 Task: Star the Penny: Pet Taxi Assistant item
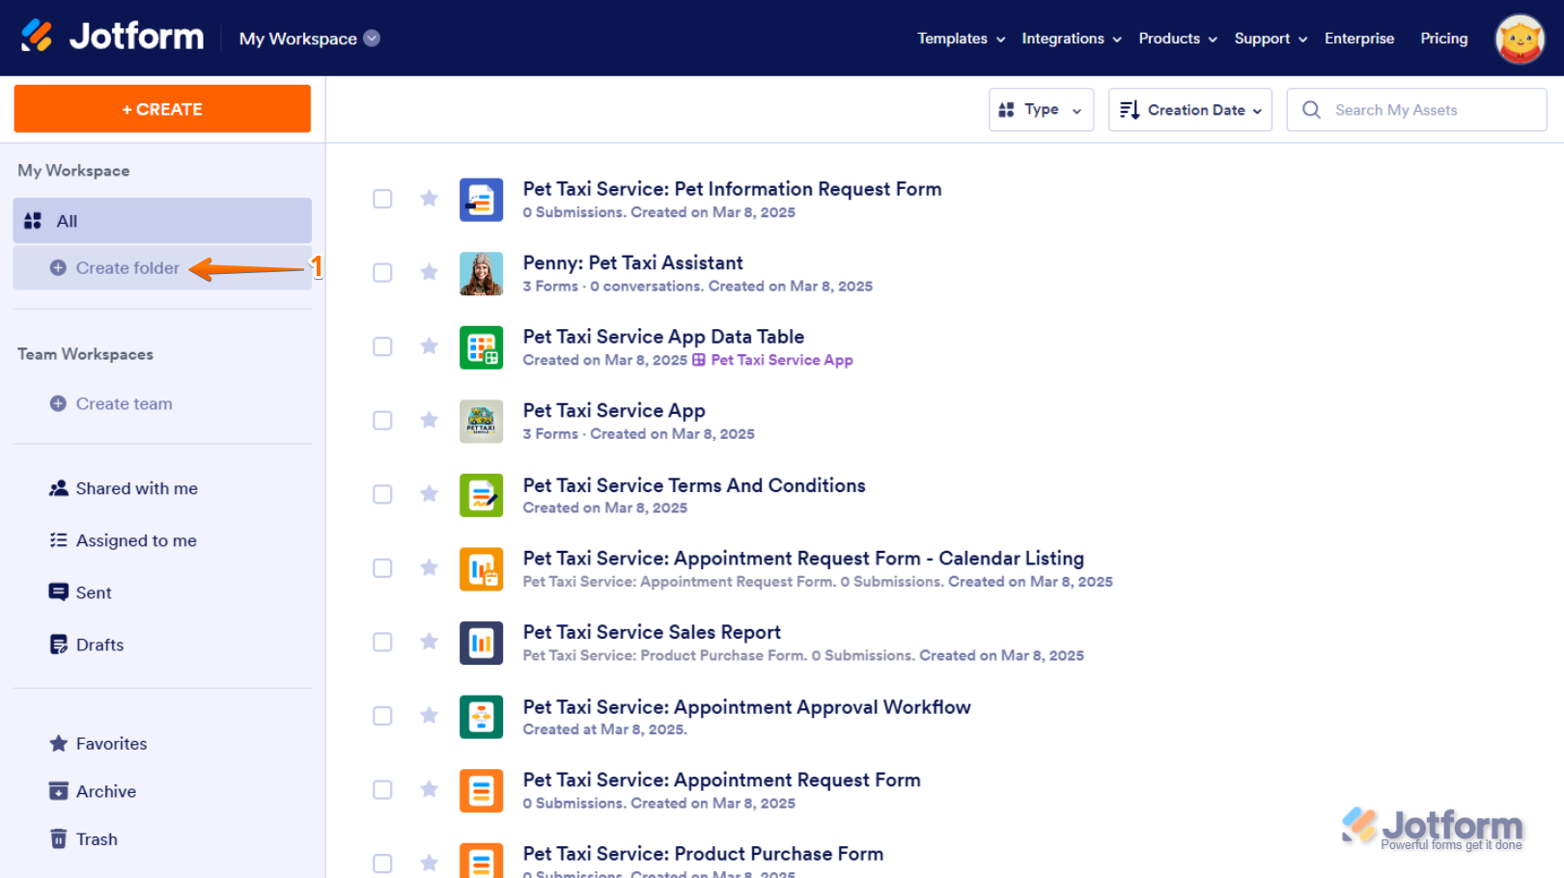430,273
